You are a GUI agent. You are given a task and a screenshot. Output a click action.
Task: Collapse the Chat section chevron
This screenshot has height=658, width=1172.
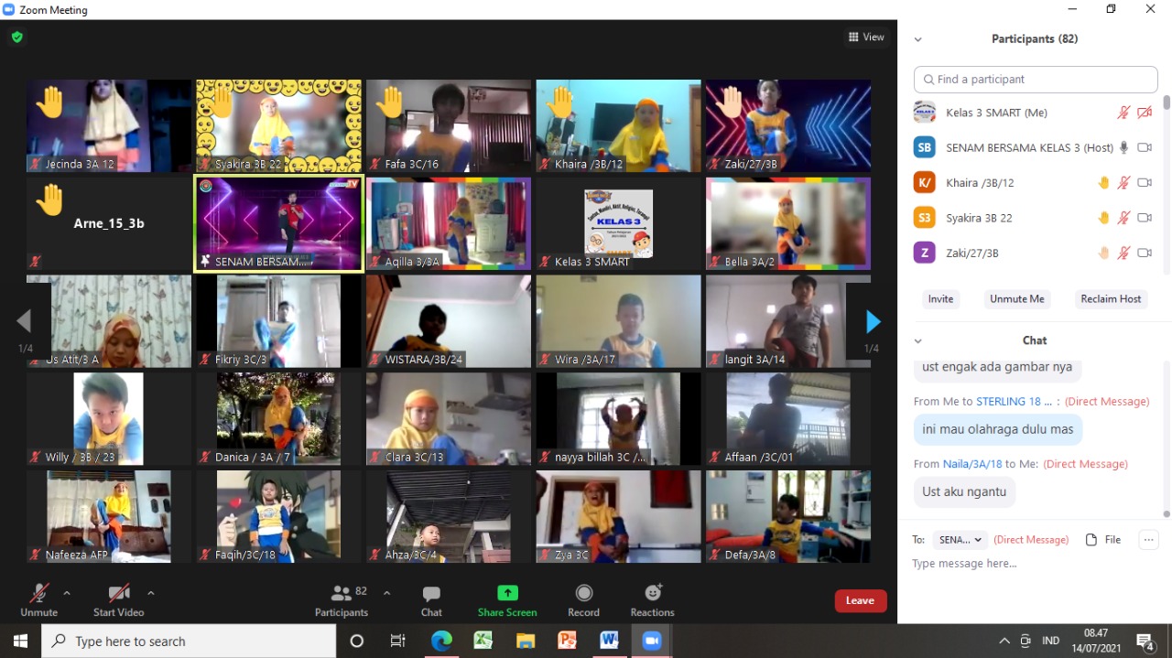tap(917, 340)
